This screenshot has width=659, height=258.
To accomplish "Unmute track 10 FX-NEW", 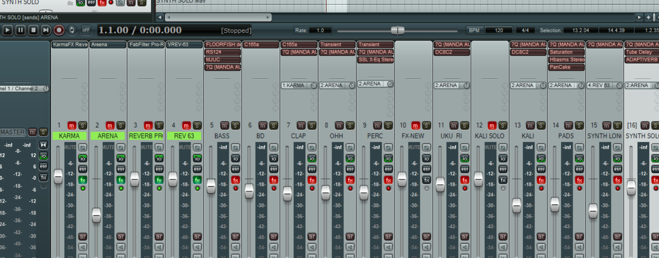I will click(415, 126).
